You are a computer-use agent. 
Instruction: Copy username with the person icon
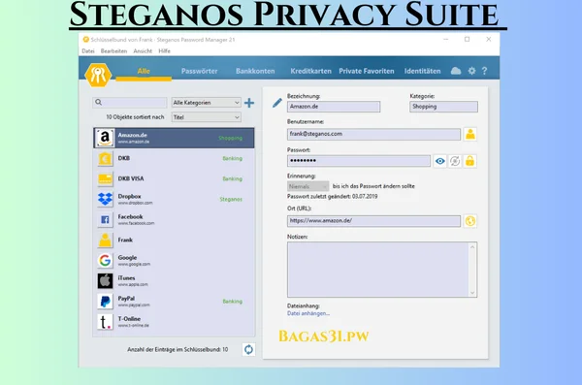click(470, 134)
